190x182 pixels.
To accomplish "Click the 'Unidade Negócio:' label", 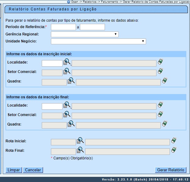I will (x=21, y=41).
